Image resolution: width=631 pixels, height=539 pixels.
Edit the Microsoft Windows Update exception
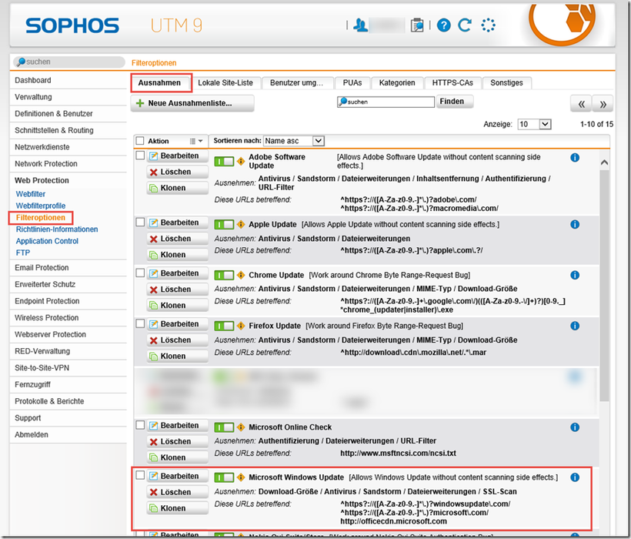pyautogui.click(x=178, y=476)
